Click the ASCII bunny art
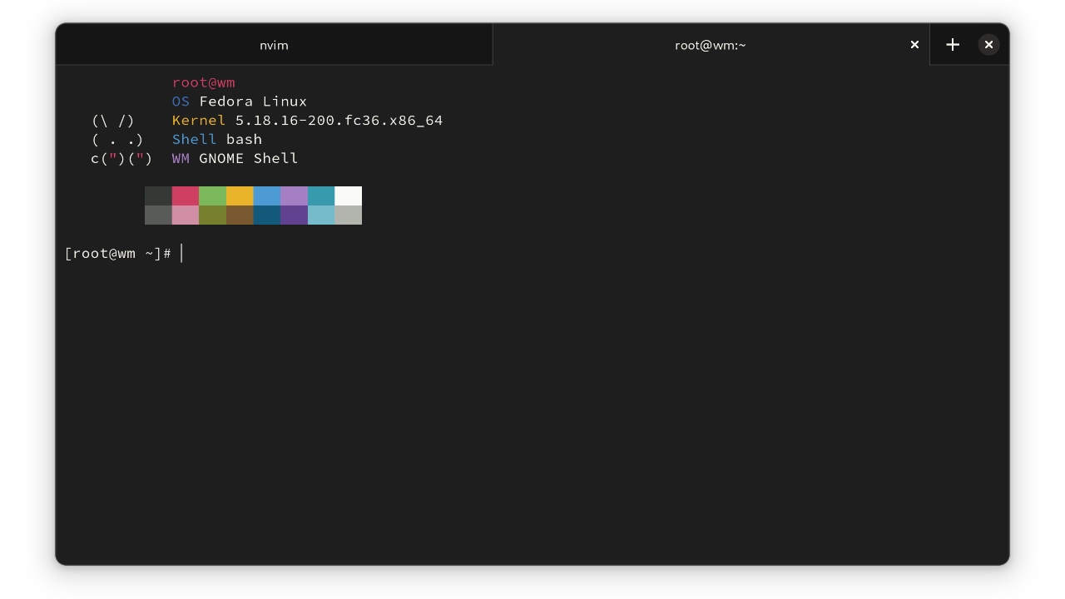1065x599 pixels. click(121, 139)
